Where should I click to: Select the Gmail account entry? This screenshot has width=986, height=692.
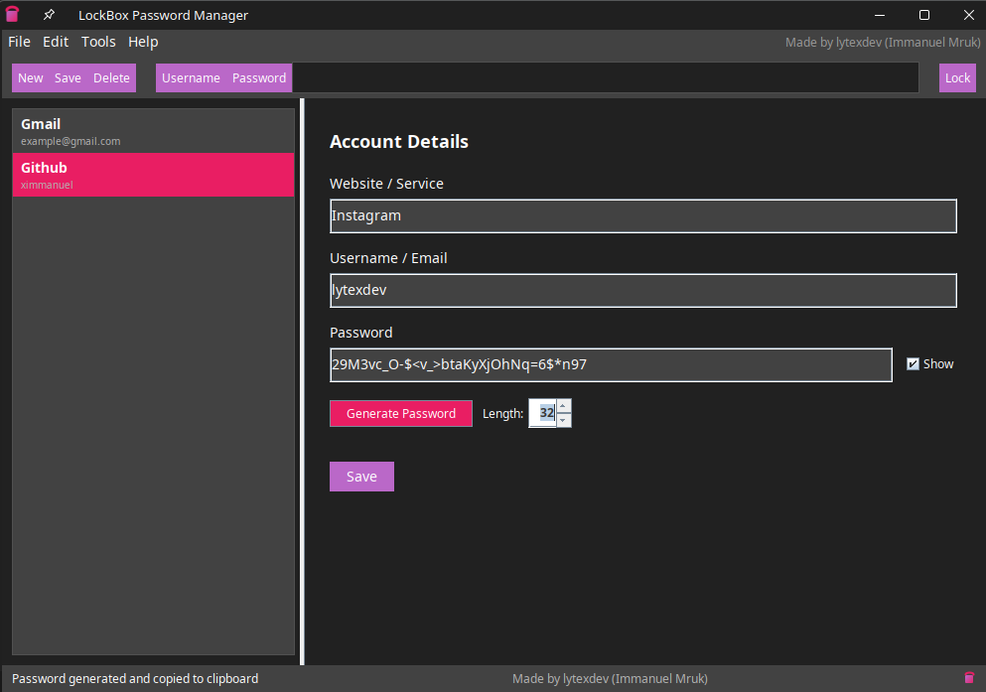154,131
